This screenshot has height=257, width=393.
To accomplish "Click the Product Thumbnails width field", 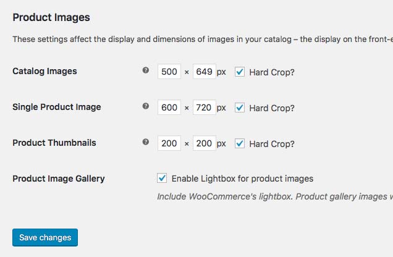I will pyautogui.click(x=169, y=143).
